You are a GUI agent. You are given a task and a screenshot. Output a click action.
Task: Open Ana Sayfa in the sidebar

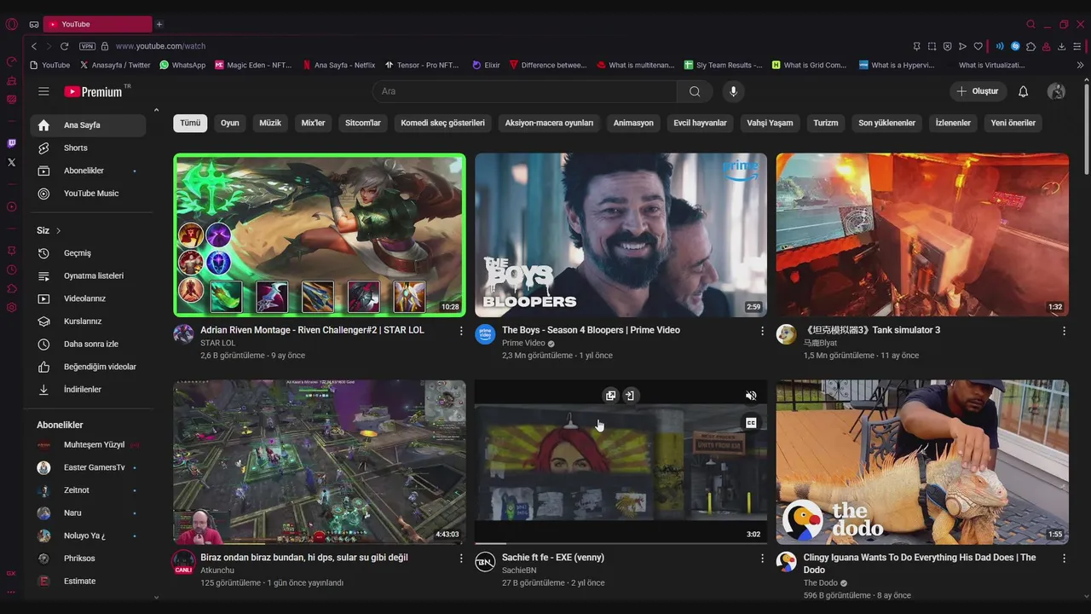point(88,125)
